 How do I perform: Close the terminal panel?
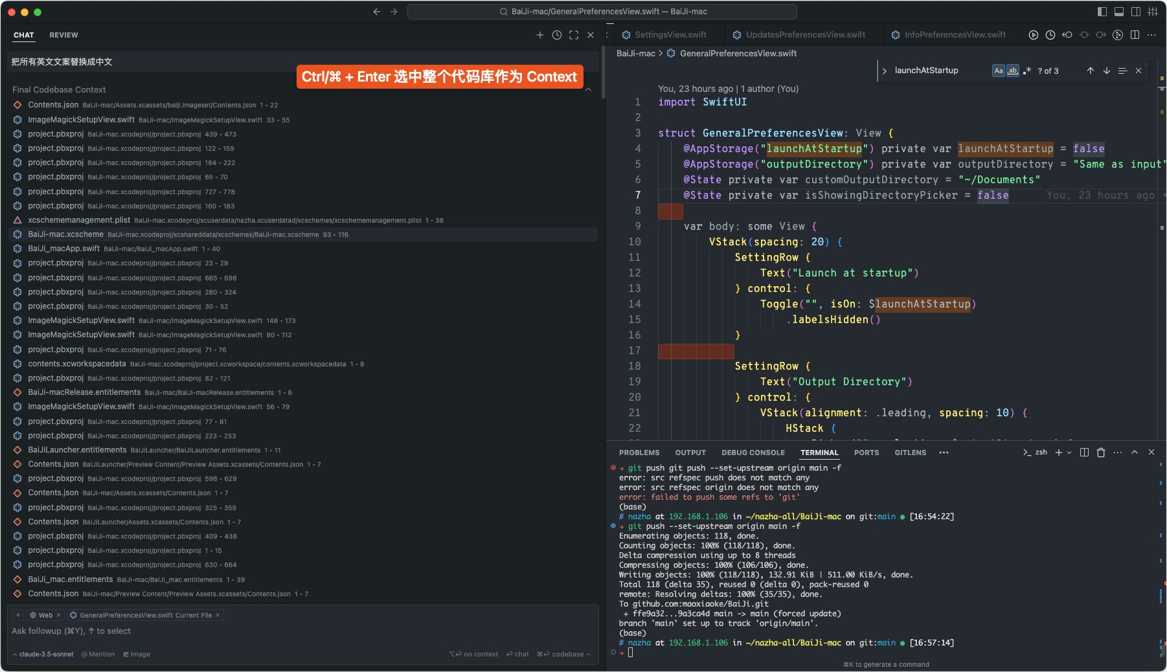click(x=1151, y=453)
